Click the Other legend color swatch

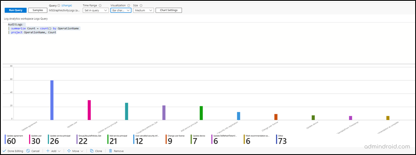pyautogui.click(x=277, y=139)
